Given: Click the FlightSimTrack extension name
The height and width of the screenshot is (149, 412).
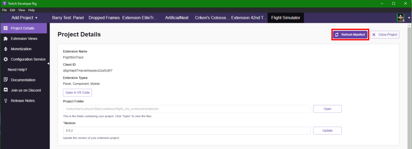Looking at the screenshot, I should tap(73, 58).
